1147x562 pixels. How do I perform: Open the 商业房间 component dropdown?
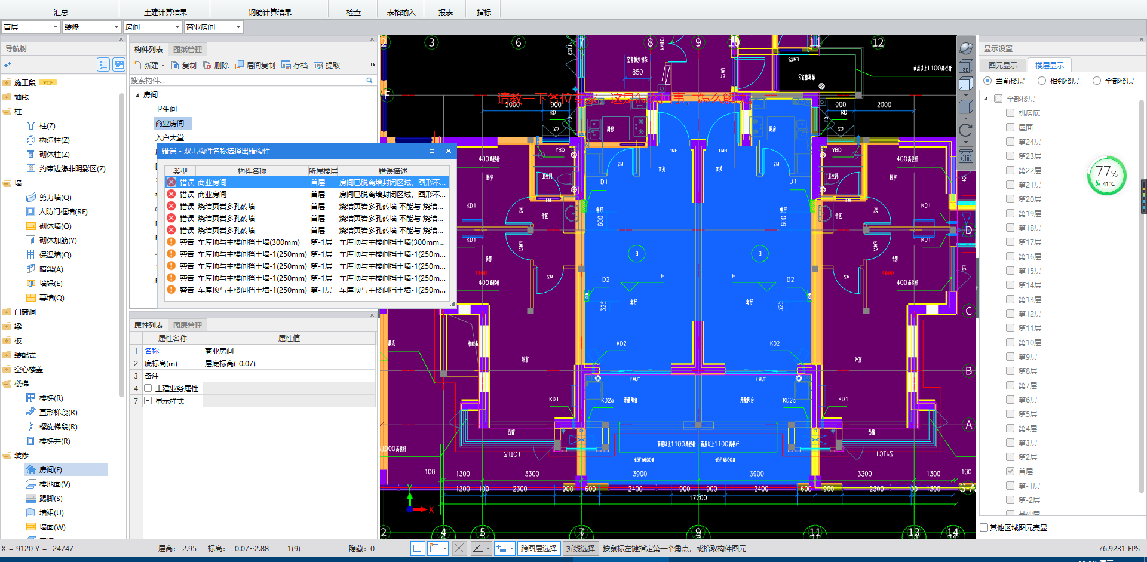[213, 27]
